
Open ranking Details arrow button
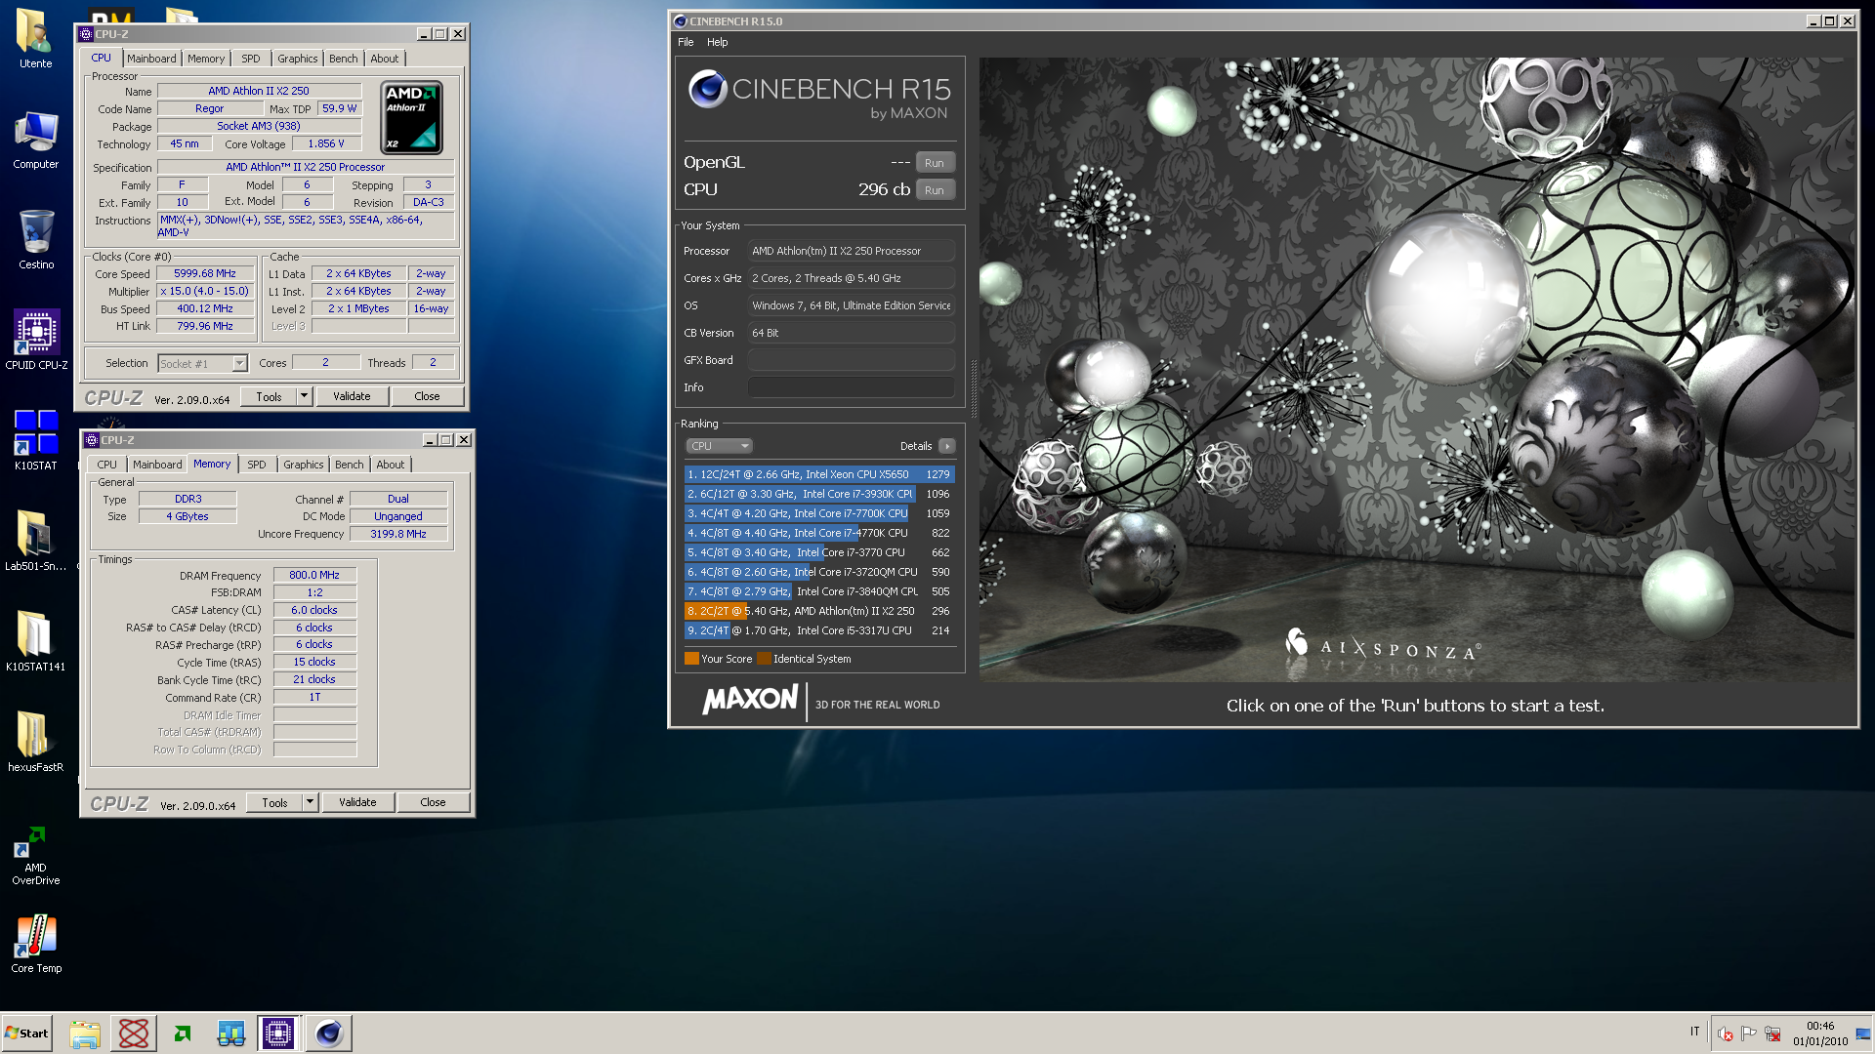click(946, 446)
